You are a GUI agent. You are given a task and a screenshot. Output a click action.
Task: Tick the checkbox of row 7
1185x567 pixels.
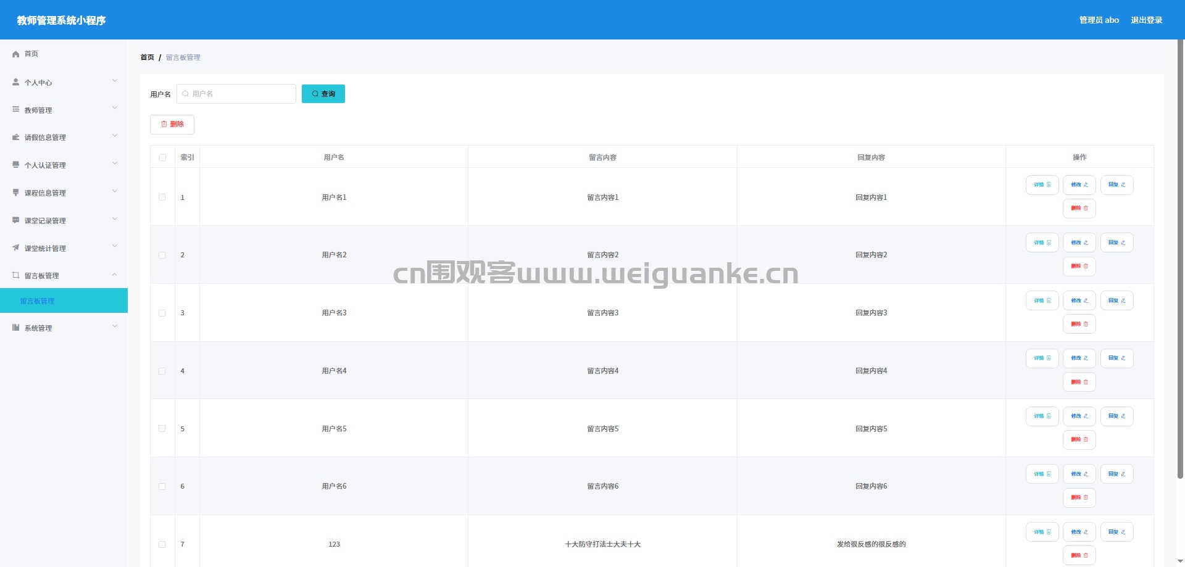pyautogui.click(x=162, y=544)
